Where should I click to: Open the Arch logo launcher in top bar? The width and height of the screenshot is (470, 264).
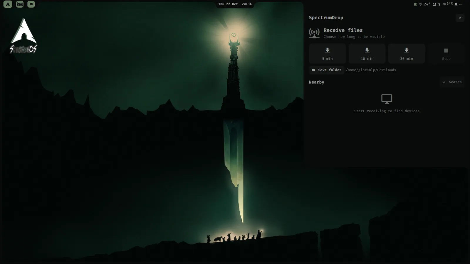pos(8,4)
